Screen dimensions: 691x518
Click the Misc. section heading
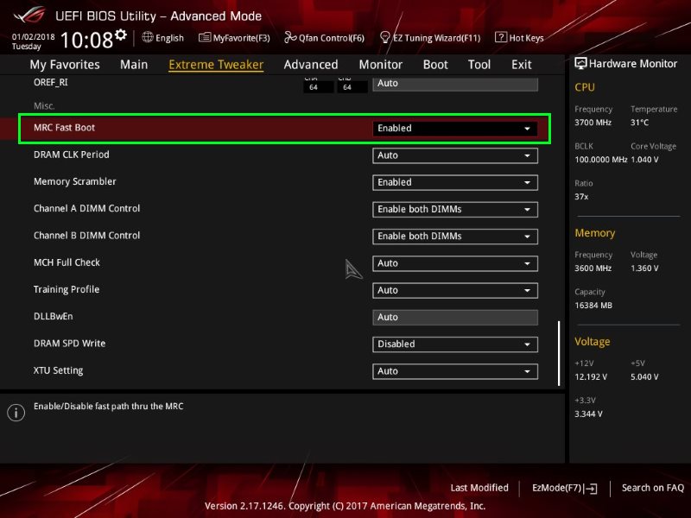(x=44, y=105)
